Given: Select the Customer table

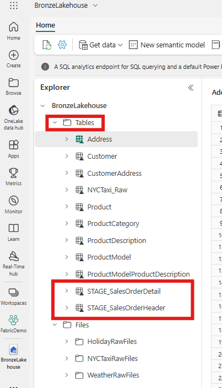Looking at the screenshot, I should [102, 157].
